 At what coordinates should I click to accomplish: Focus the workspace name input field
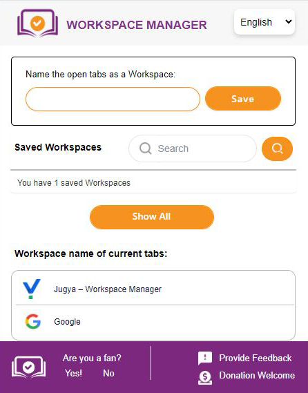tap(113, 99)
